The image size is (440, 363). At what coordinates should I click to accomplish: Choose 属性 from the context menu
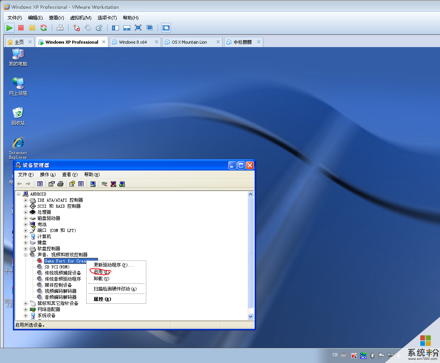click(102, 299)
